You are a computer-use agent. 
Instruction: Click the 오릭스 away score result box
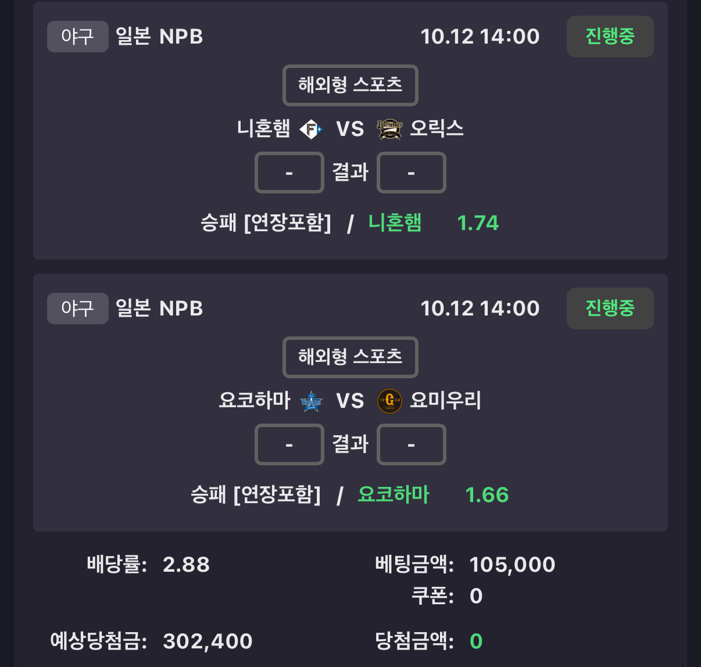(x=411, y=173)
